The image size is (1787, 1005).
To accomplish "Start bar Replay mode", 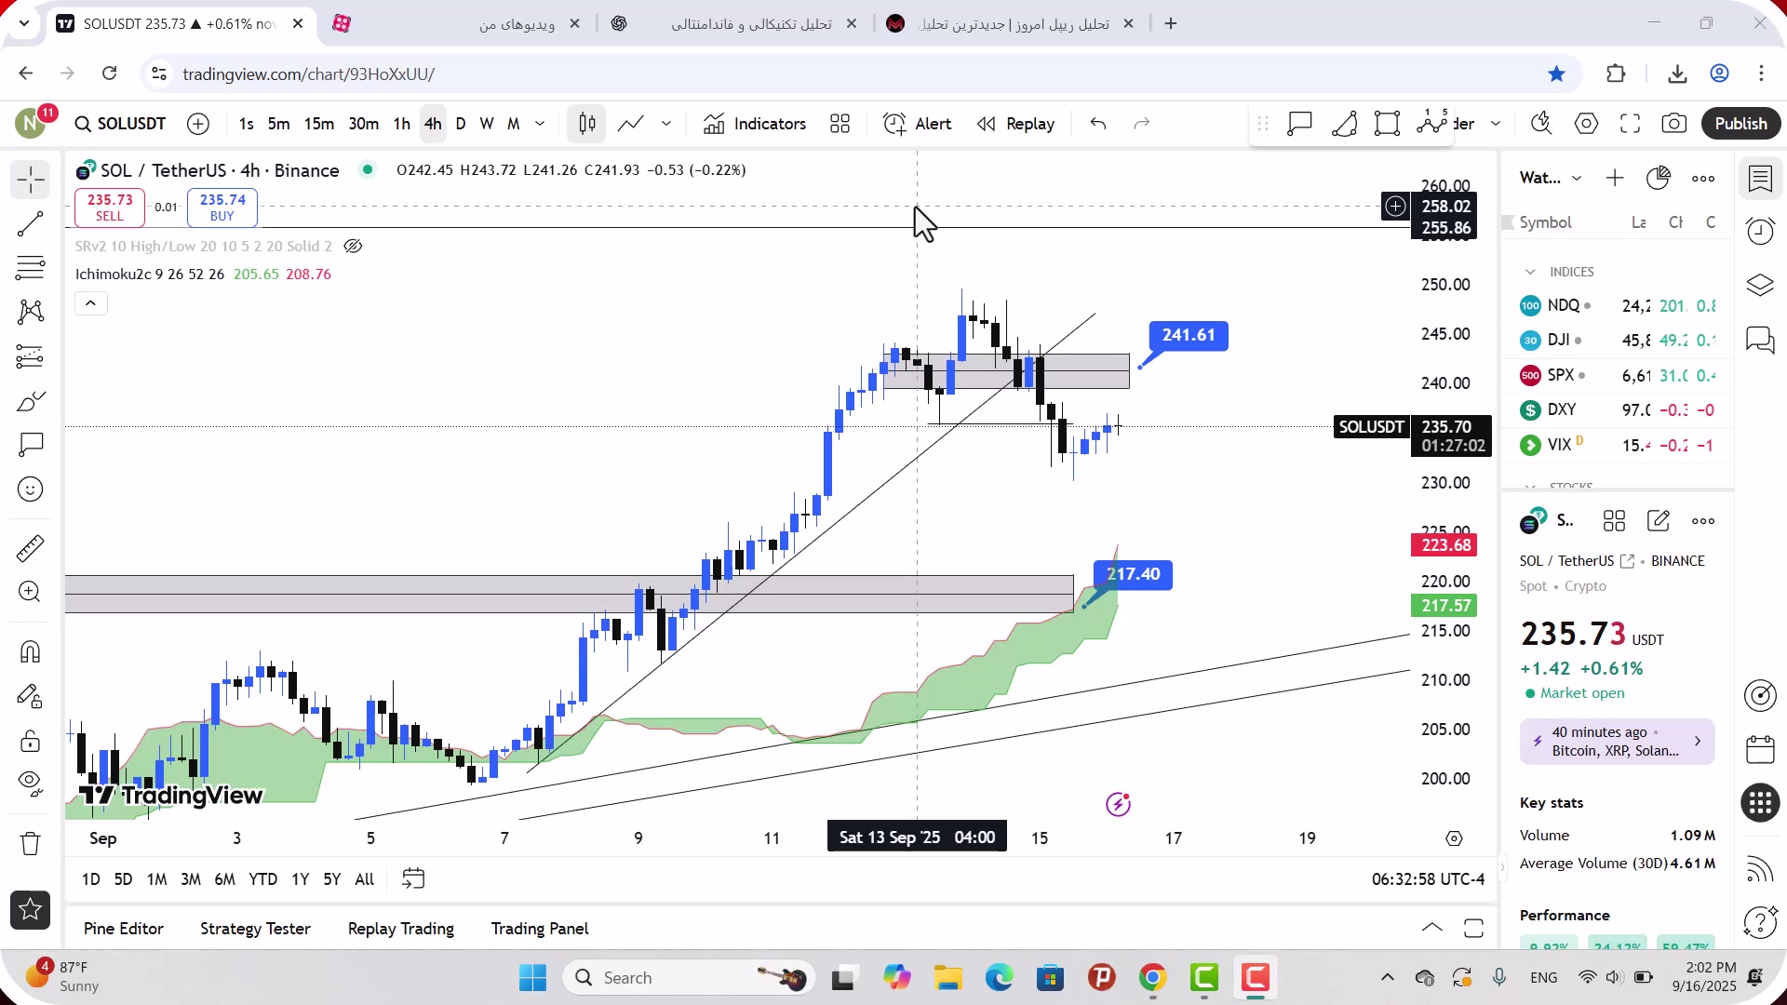I will pyautogui.click(x=1015, y=124).
